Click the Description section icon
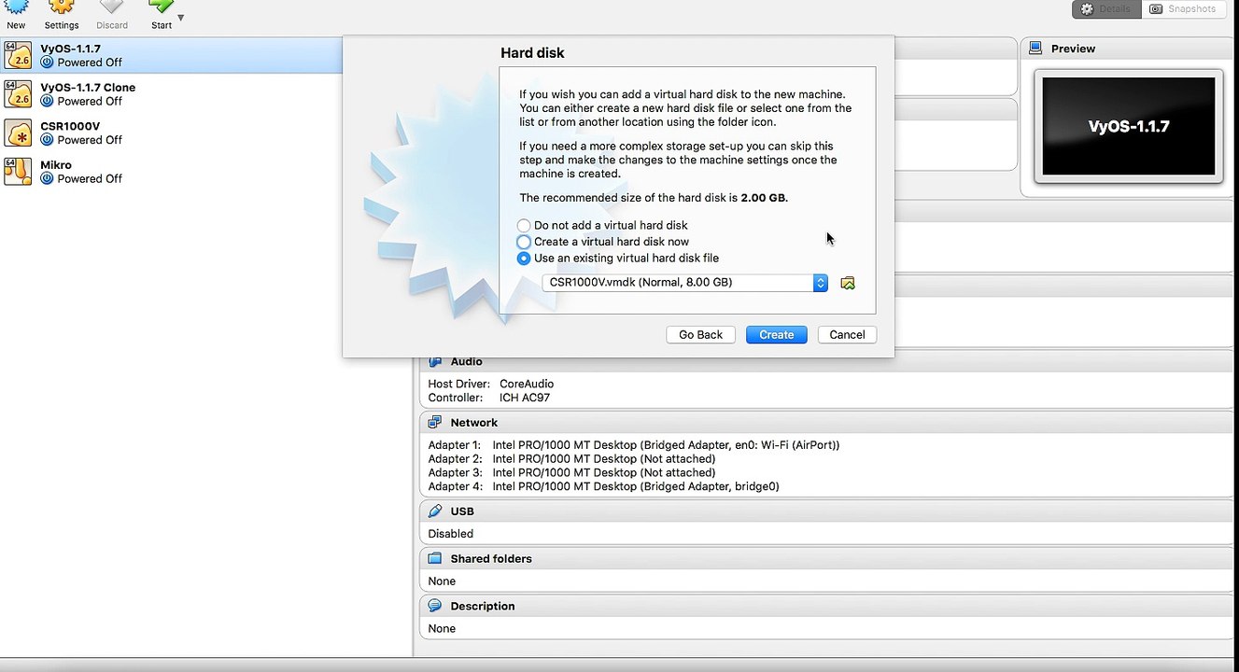1239x672 pixels. [435, 607]
